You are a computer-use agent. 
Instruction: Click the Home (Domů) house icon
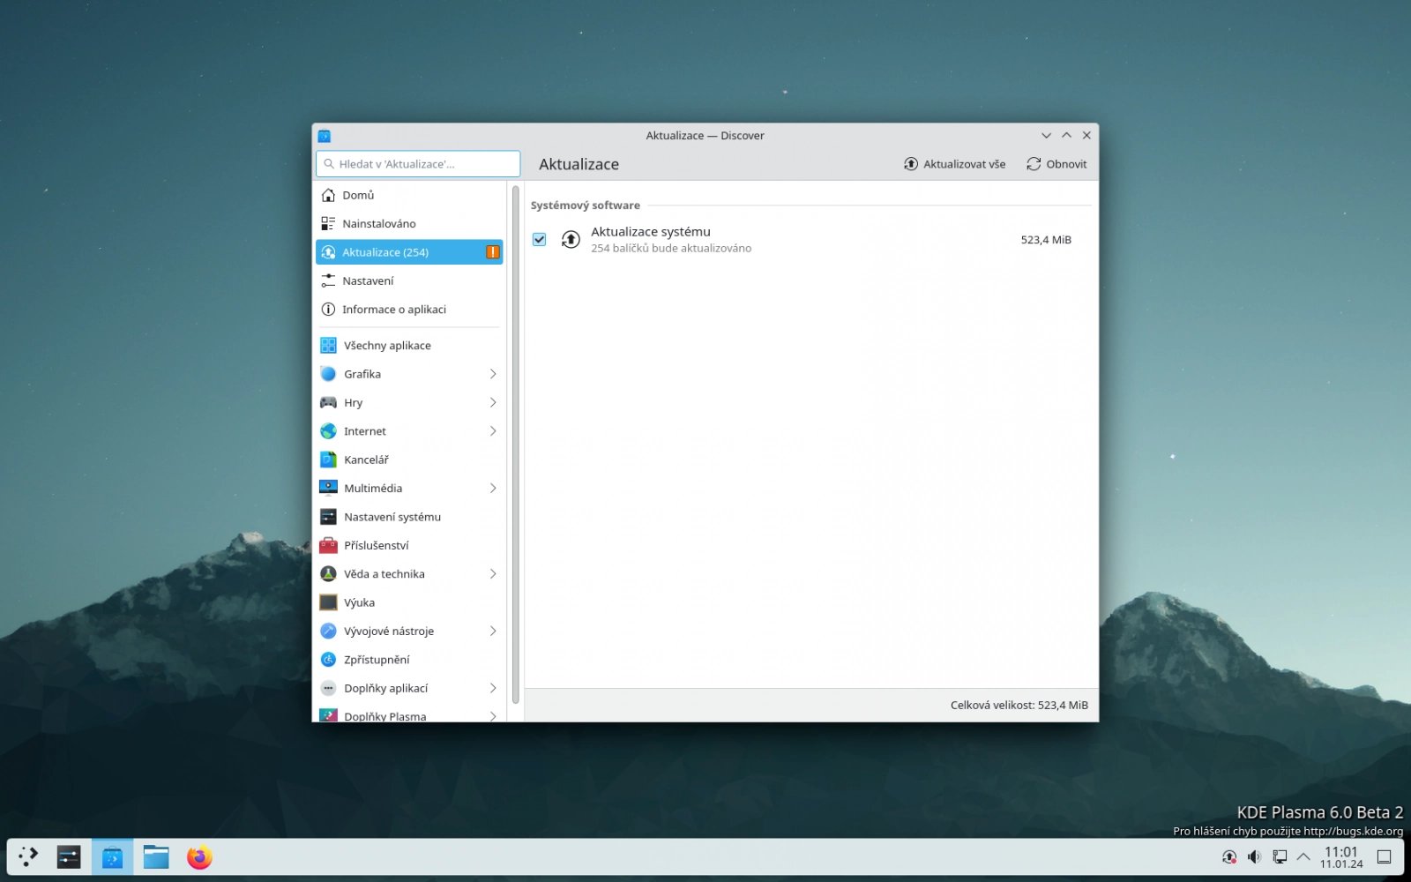click(328, 195)
